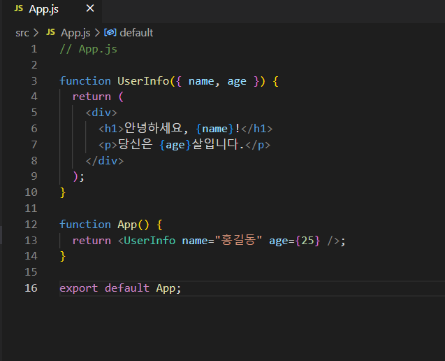Click the '안녕하세요' text in h1
Image resolution: width=445 pixels, height=361 pixels.
click(153, 128)
